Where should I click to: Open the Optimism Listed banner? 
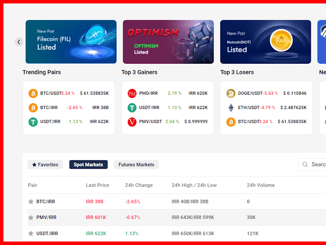168,42
